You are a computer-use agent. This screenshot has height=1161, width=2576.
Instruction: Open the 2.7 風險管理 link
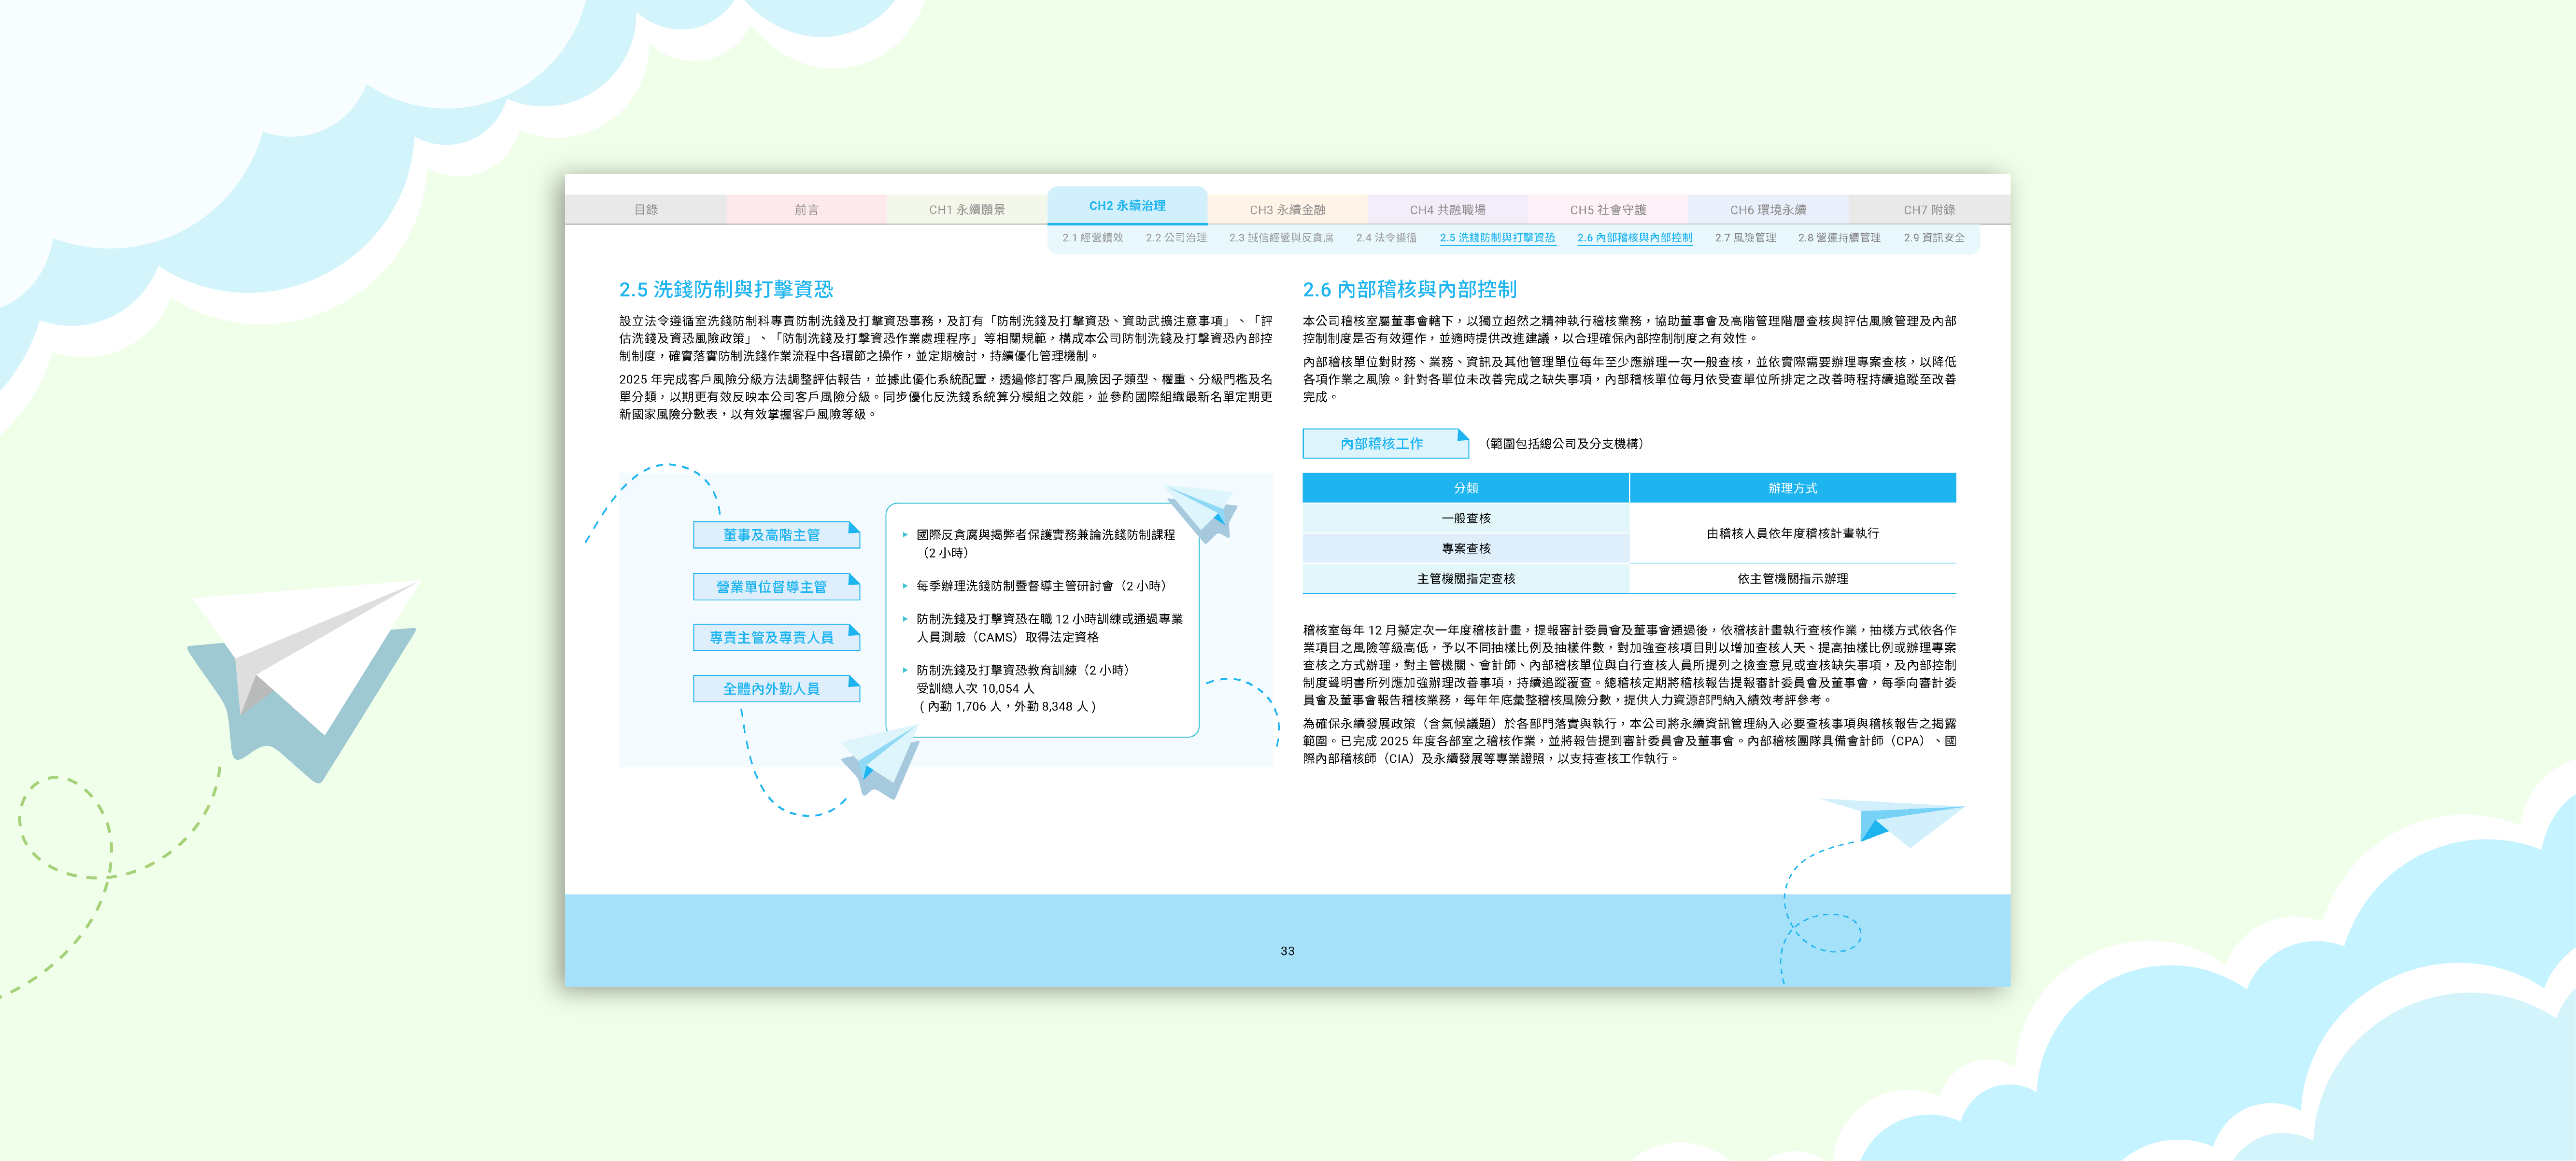coord(1745,238)
